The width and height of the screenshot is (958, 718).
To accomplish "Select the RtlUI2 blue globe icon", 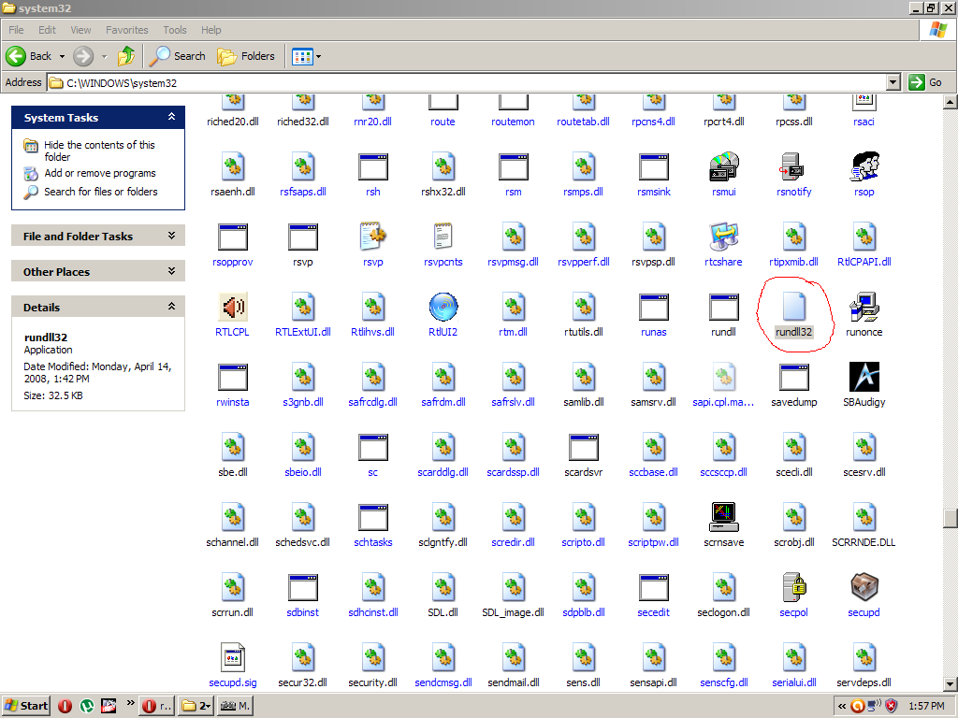I will point(443,307).
